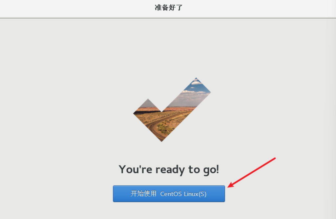Click the "CentOS Linux(S)" text on the button

pos(183,194)
